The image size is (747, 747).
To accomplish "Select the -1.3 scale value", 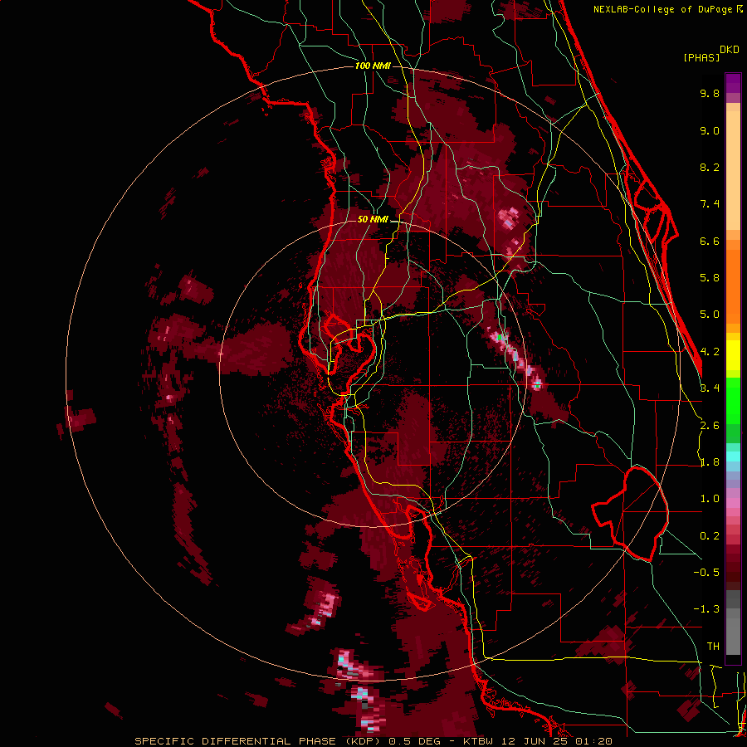I will (x=706, y=609).
